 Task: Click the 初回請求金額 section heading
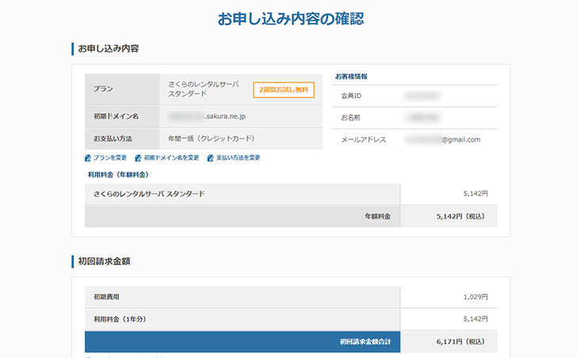[104, 261]
